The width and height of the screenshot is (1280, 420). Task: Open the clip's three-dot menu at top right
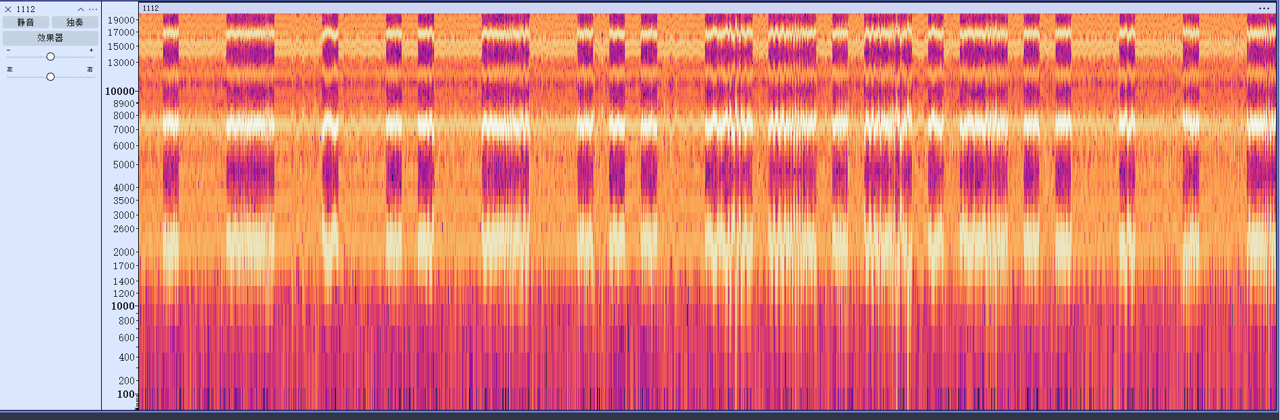coord(1264,8)
